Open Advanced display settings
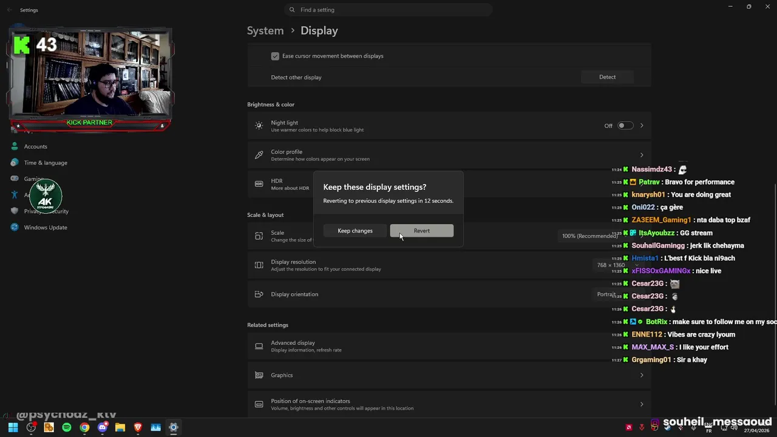This screenshot has width=777, height=437. 449,346
